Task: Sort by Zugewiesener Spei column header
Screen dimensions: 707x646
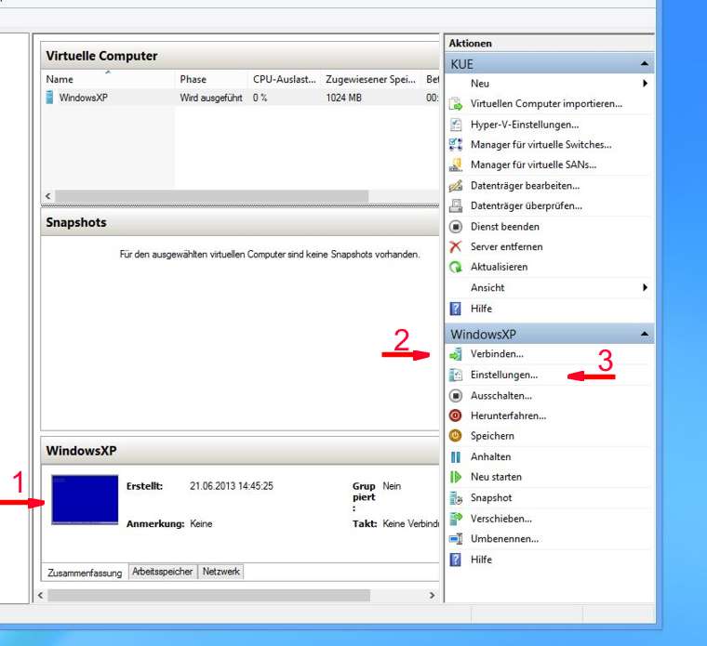Action: tap(370, 79)
